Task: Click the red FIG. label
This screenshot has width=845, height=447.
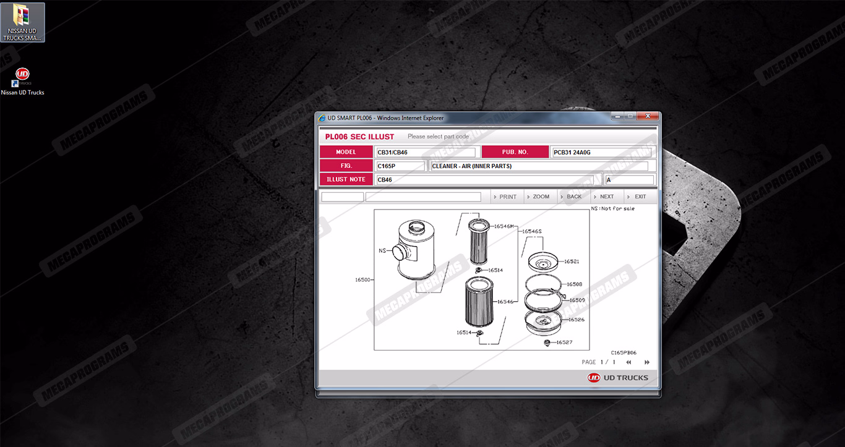Action: 346,166
